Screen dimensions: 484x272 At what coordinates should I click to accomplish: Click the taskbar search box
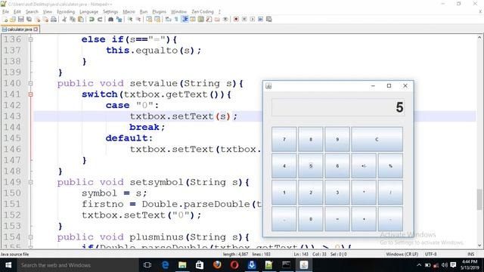click(77, 265)
